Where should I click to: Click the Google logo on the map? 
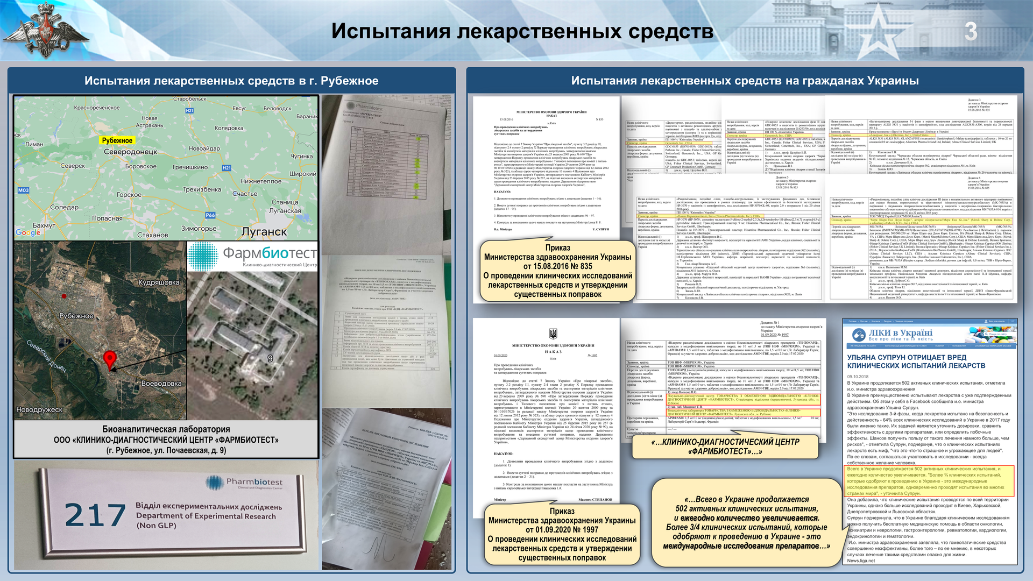28,232
